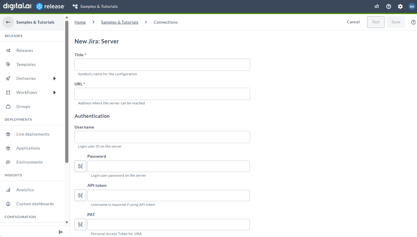
Task: Open the settings gear in the top bar
Action: click(400, 6)
